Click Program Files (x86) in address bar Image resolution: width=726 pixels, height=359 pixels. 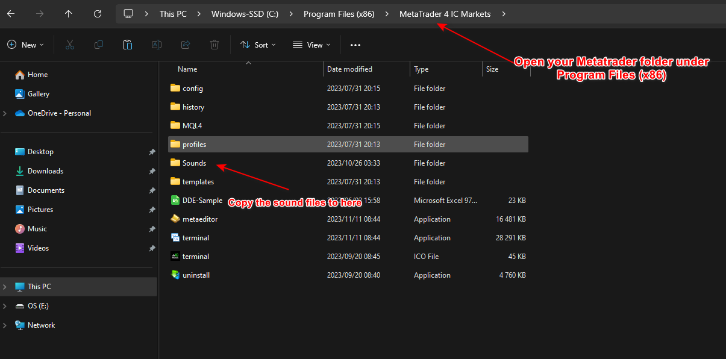[339, 14]
